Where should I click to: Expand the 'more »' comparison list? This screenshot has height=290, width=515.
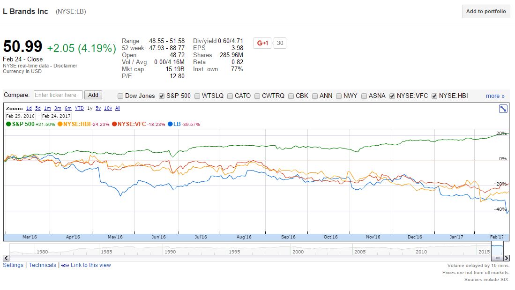coord(495,96)
